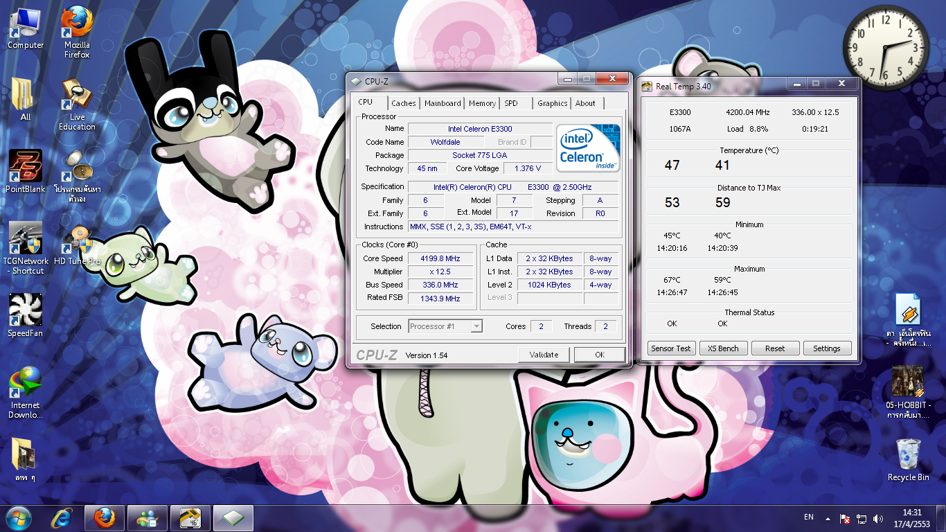Click the Validate button in CPU-Z
The image size is (946, 532).
click(x=544, y=355)
